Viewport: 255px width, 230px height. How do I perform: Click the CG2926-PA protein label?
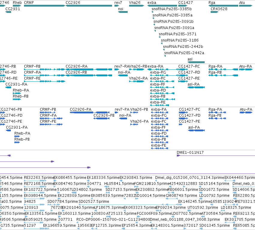click(x=81, y=109)
